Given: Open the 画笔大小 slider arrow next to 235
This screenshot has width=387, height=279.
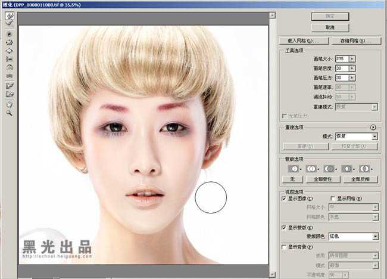Looking at the screenshot, I should click(x=352, y=59).
